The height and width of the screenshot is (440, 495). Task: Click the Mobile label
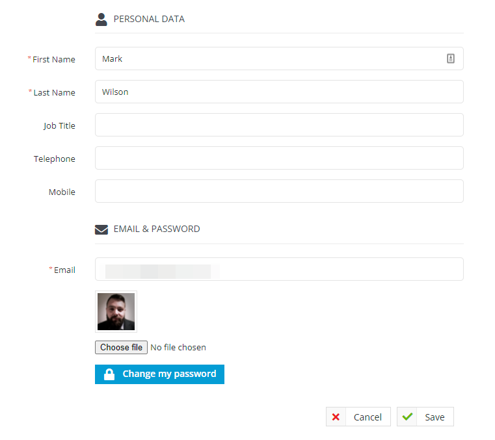(62, 192)
